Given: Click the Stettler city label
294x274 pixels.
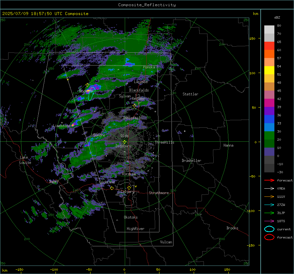Looking at the screenshot, I should 190,94.
